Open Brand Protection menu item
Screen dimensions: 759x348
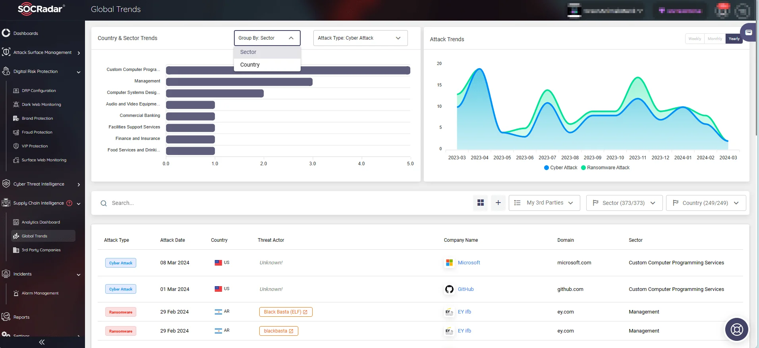[x=37, y=119]
